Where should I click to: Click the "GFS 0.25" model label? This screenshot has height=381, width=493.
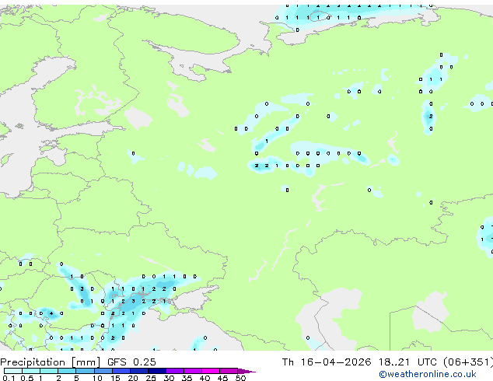[x=131, y=362]
